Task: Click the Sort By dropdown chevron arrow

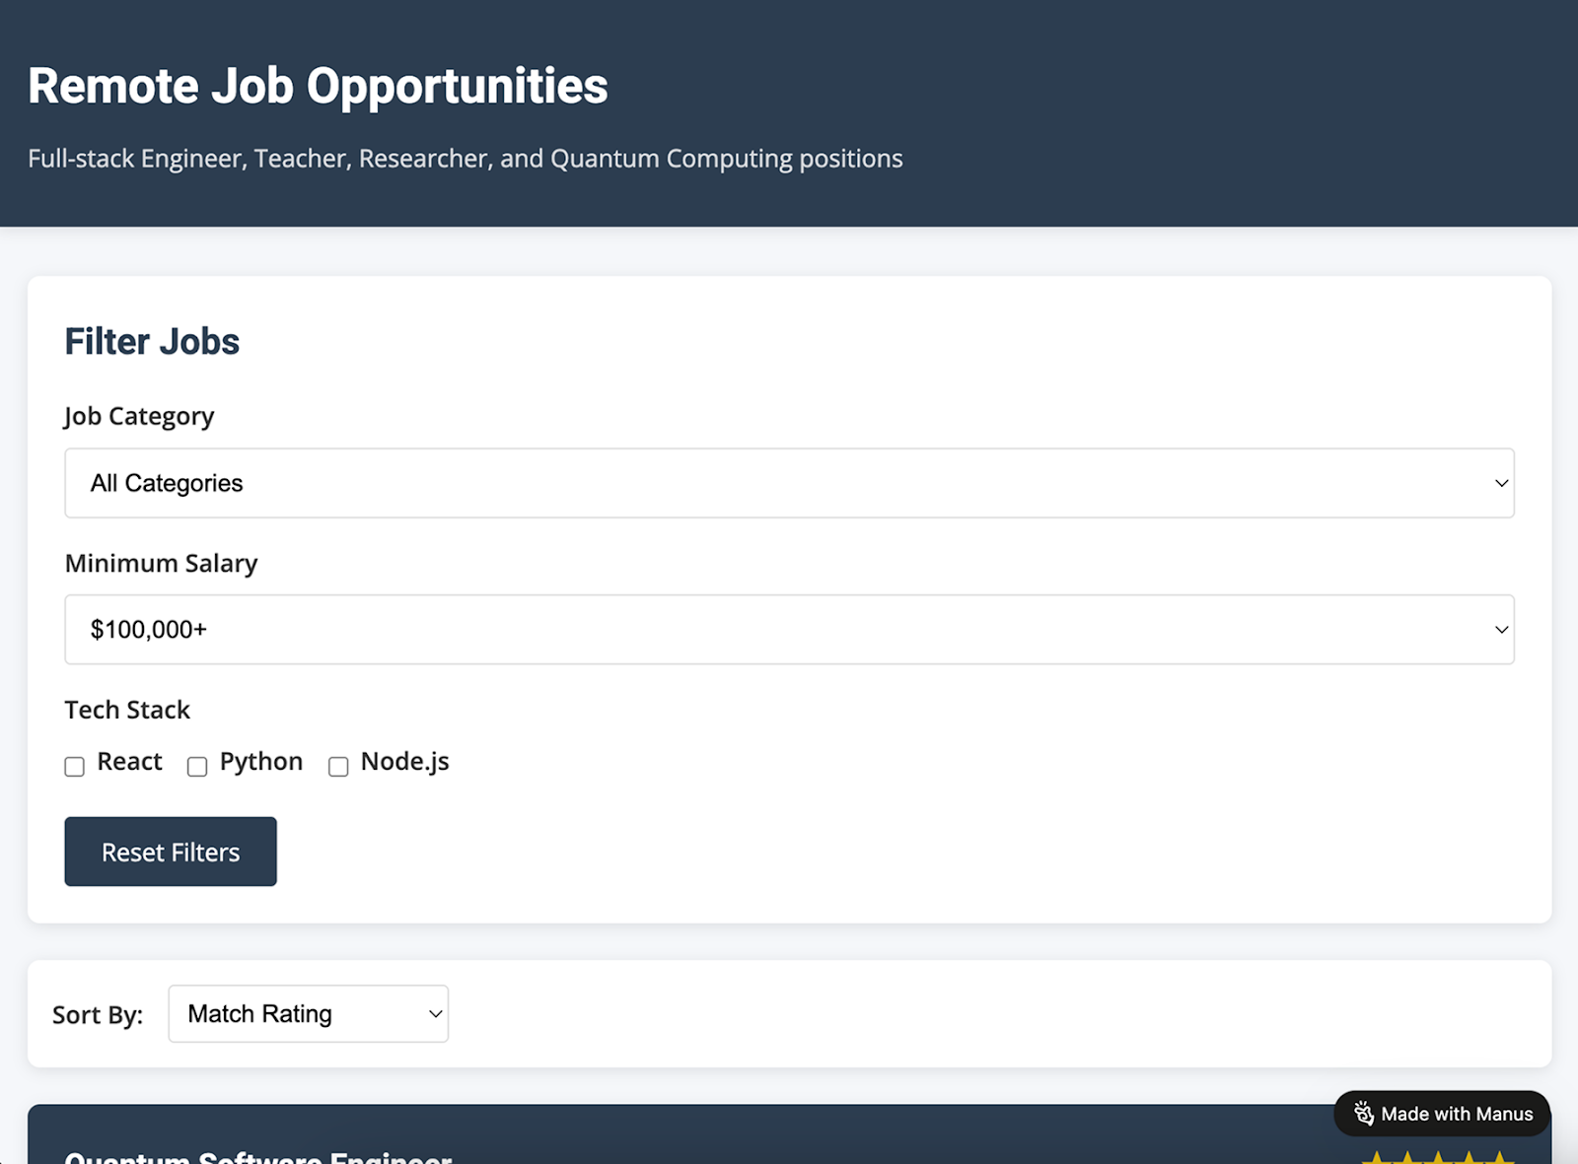Action: pos(435,1014)
